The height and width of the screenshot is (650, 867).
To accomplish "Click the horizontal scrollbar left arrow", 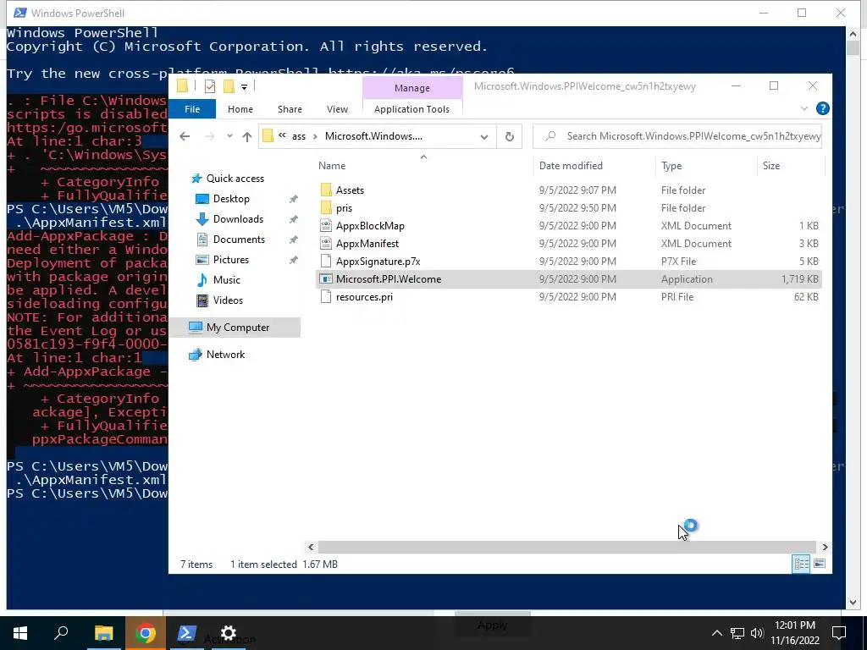I will 311,548.
